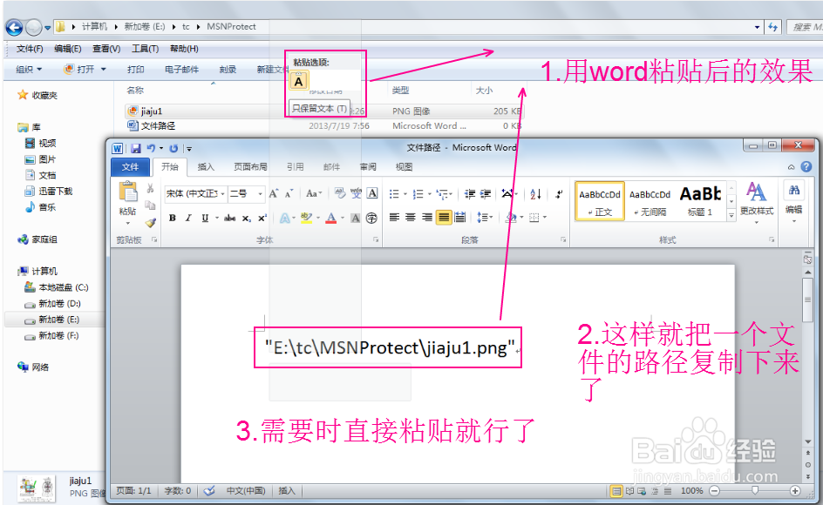Click the Distributed alignment icon
The image size is (823, 505).
[x=460, y=217]
